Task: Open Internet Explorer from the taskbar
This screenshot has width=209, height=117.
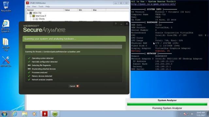Action: coord(14,114)
